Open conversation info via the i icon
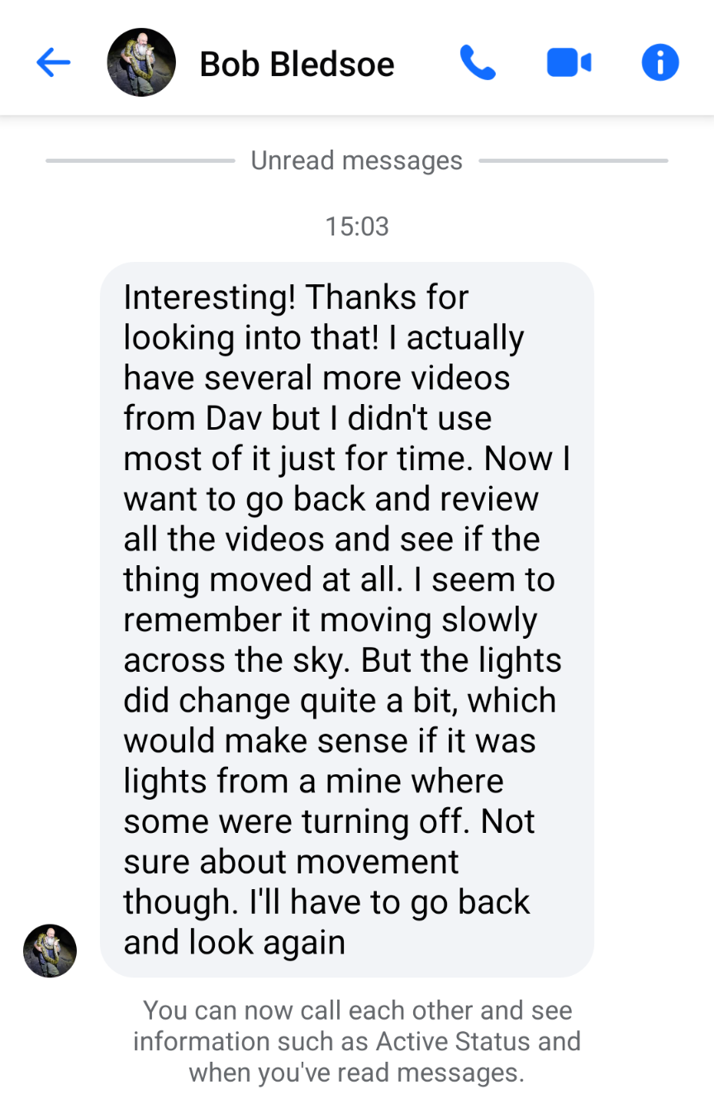The height and width of the screenshot is (1094, 714). pos(660,62)
